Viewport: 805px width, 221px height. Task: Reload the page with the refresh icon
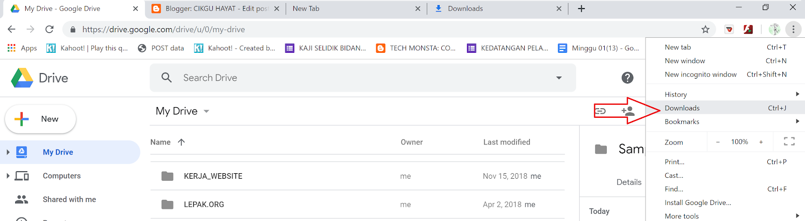[x=49, y=29]
